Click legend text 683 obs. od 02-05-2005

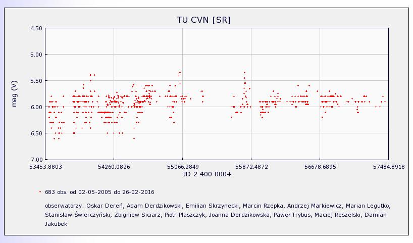pyautogui.click(x=78, y=192)
